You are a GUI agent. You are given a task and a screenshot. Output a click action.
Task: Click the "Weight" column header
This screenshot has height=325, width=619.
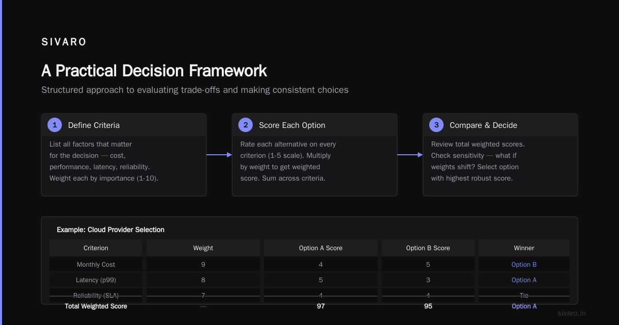[203, 248]
